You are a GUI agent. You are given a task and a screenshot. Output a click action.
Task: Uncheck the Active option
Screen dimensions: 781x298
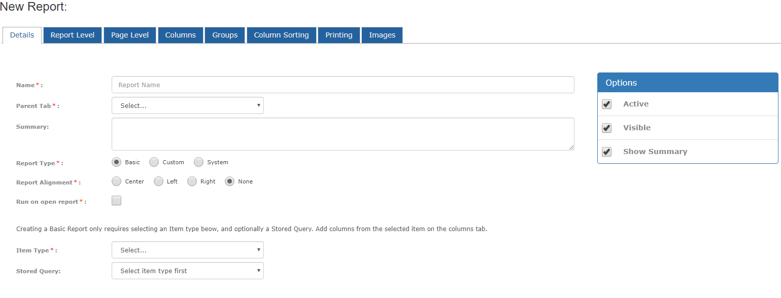coord(607,104)
